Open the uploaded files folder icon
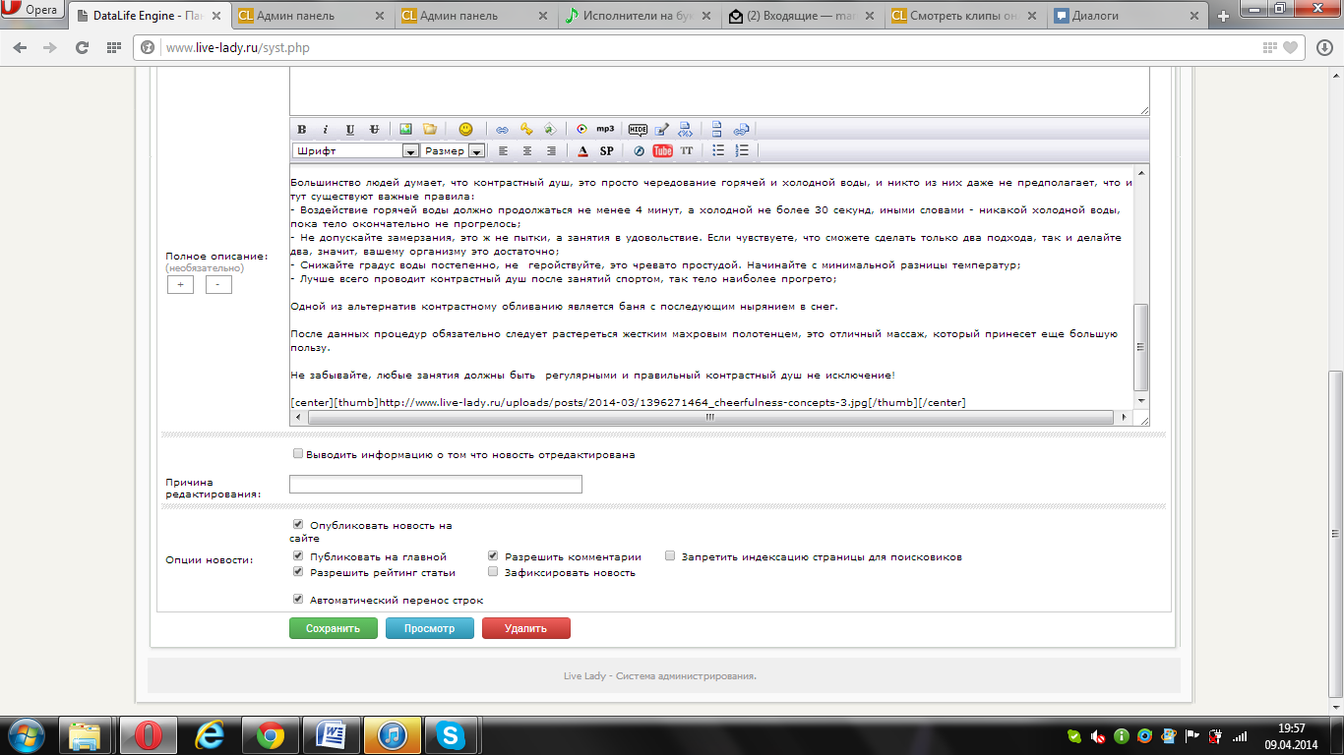This screenshot has height=755, width=1344. (430, 129)
